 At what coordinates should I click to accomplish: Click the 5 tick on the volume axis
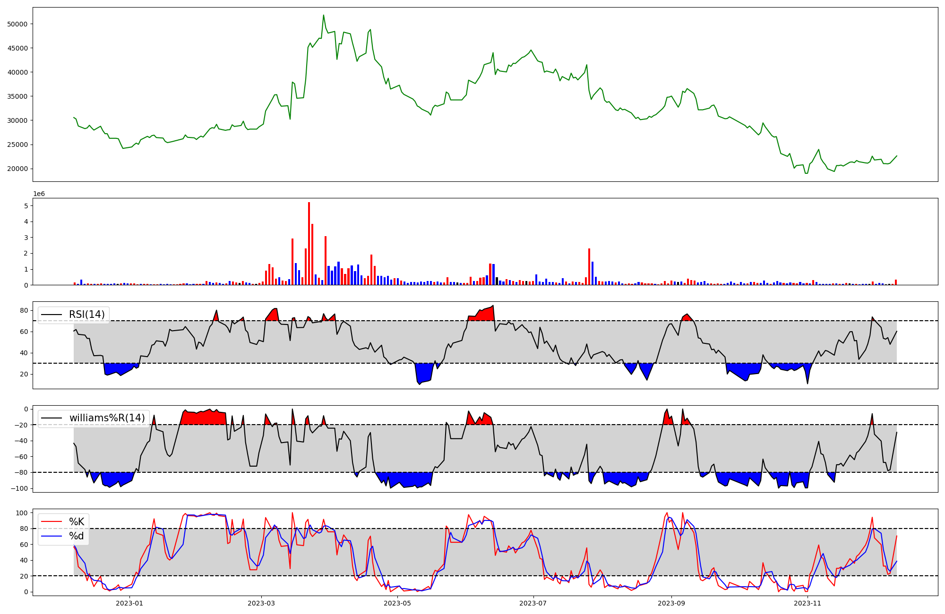(26, 206)
